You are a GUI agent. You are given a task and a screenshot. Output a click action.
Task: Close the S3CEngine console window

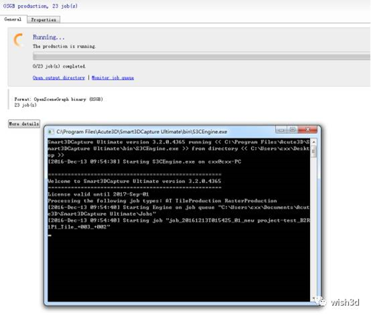pyautogui.click(x=307, y=130)
